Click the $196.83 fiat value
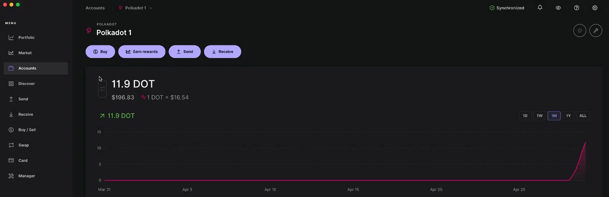Image resolution: width=609 pixels, height=197 pixels. coord(123,97)
